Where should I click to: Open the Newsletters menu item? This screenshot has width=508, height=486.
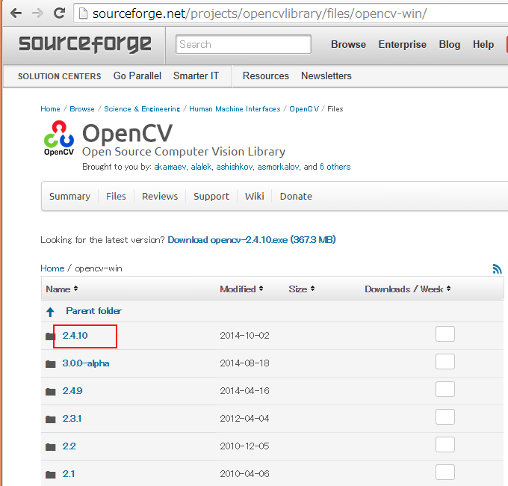point(326,76)
